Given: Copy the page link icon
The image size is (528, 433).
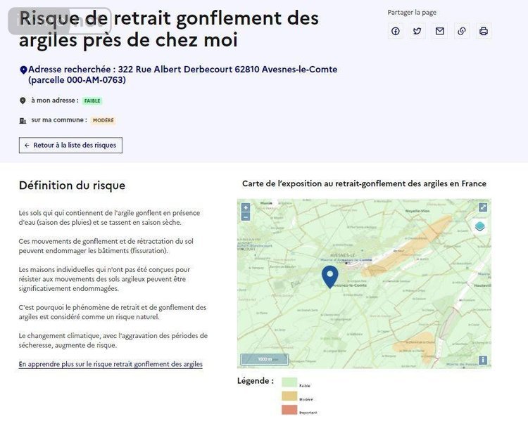Looking at the screenshot, I should [461, 31].
